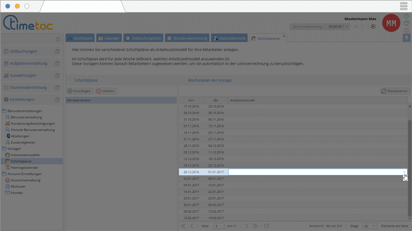Open the browser hamburger menu

coord(404,6)
